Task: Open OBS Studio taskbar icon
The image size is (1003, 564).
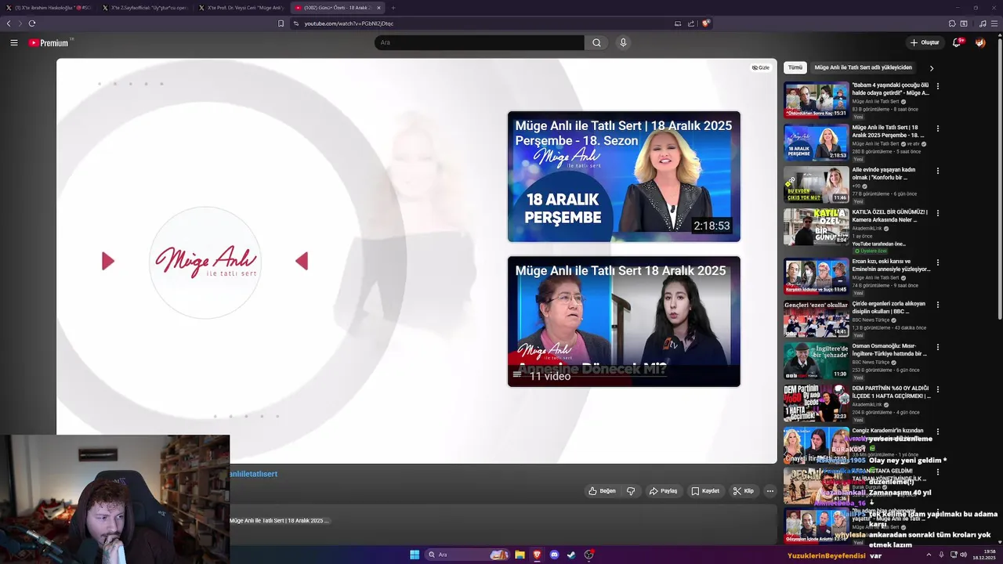Action: (589, 555)
